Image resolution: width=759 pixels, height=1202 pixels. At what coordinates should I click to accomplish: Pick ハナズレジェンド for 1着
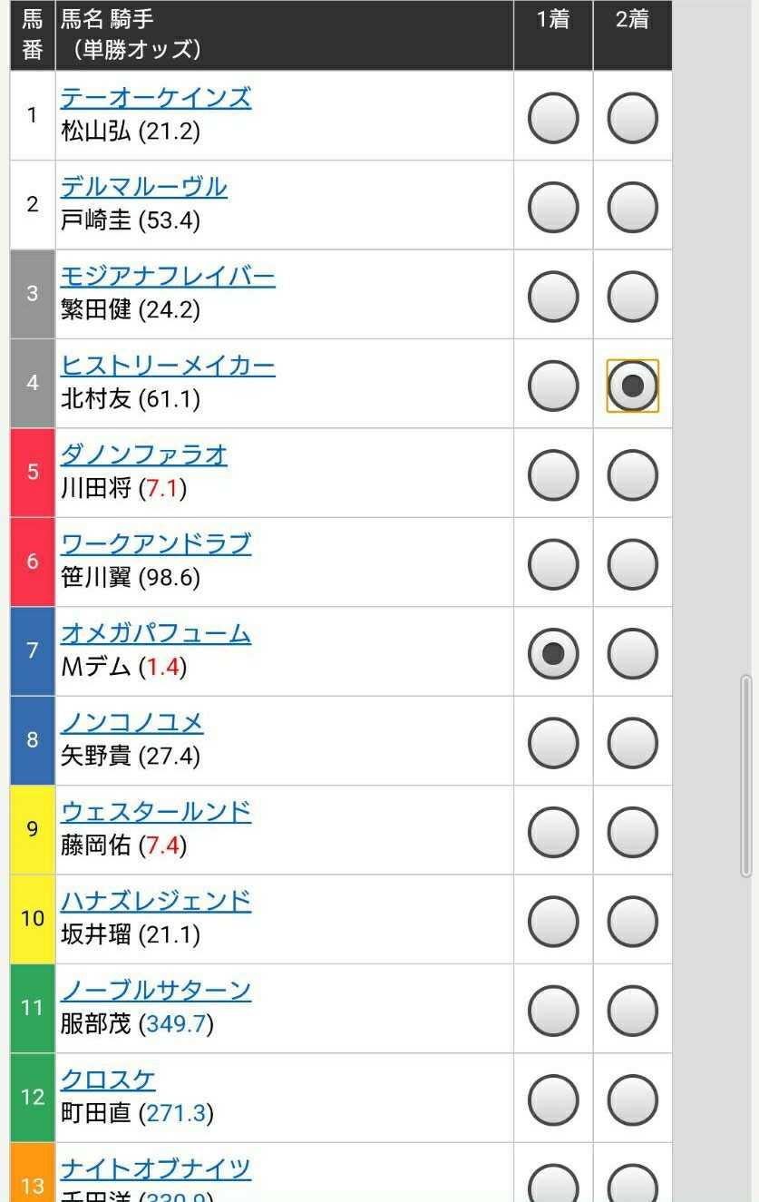(553, 922)
